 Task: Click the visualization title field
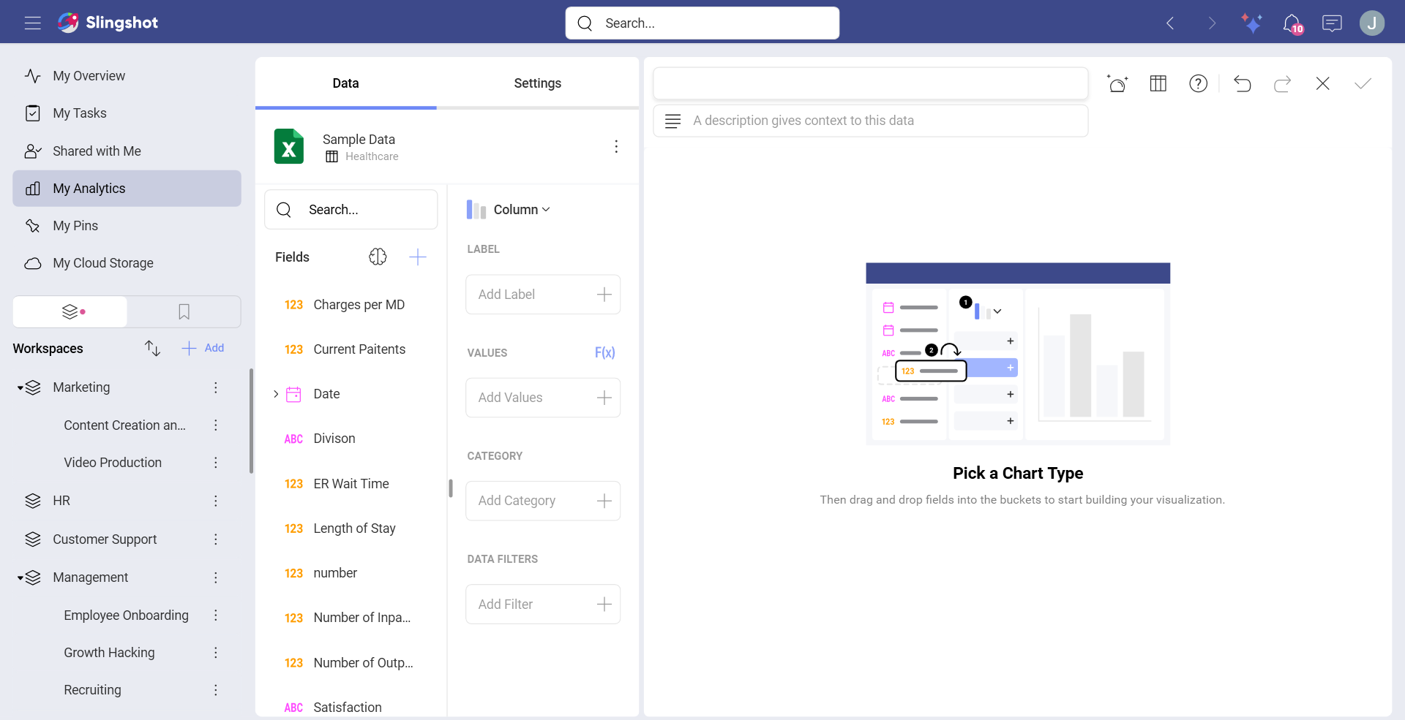click(x=871, y=83)
